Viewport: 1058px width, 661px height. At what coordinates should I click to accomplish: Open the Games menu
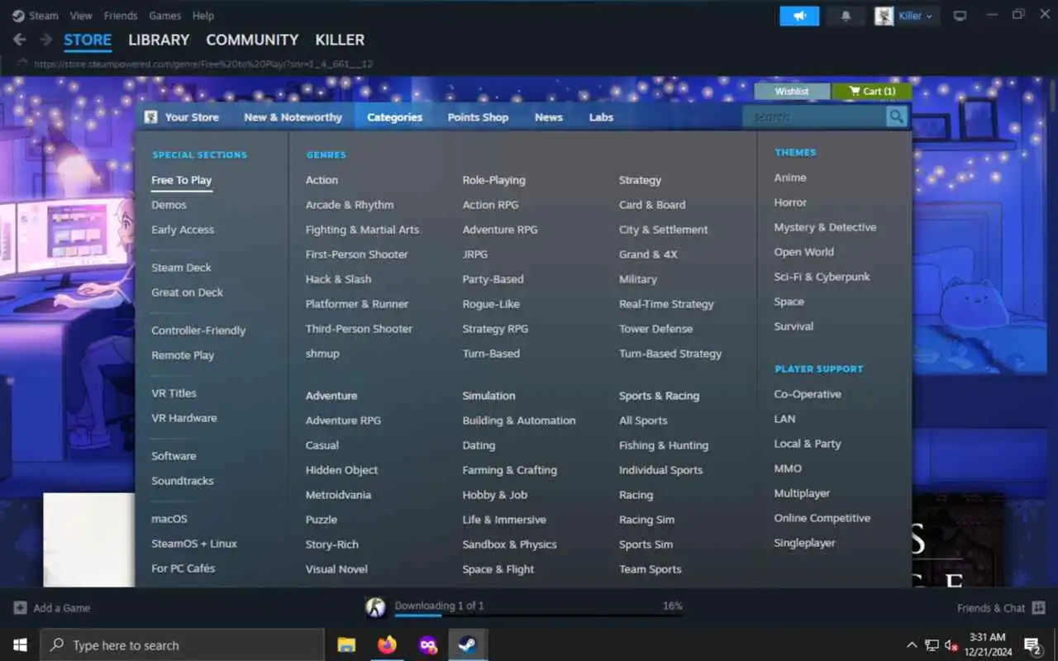[x=165, y=16]
